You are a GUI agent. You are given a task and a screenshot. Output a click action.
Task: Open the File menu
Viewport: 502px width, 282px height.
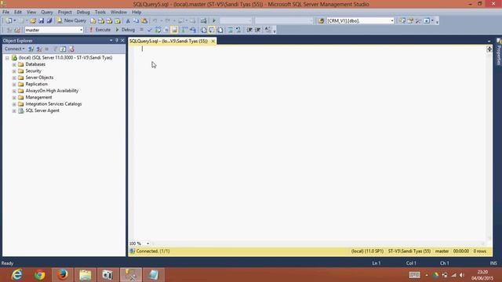(5, 12)
